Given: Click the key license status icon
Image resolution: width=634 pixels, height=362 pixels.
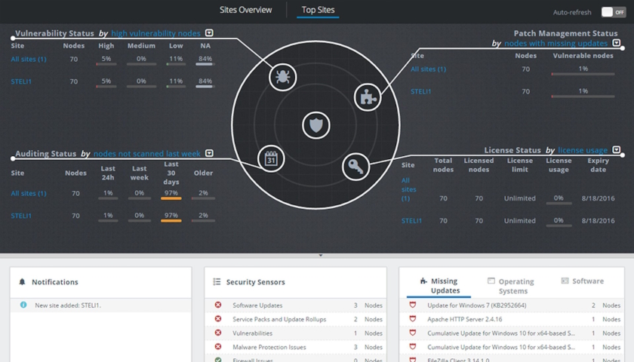Looking at the screenshot, I should coord(355,167).
